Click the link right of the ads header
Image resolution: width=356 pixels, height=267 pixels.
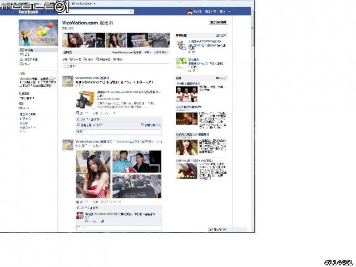tap(221, 78)
